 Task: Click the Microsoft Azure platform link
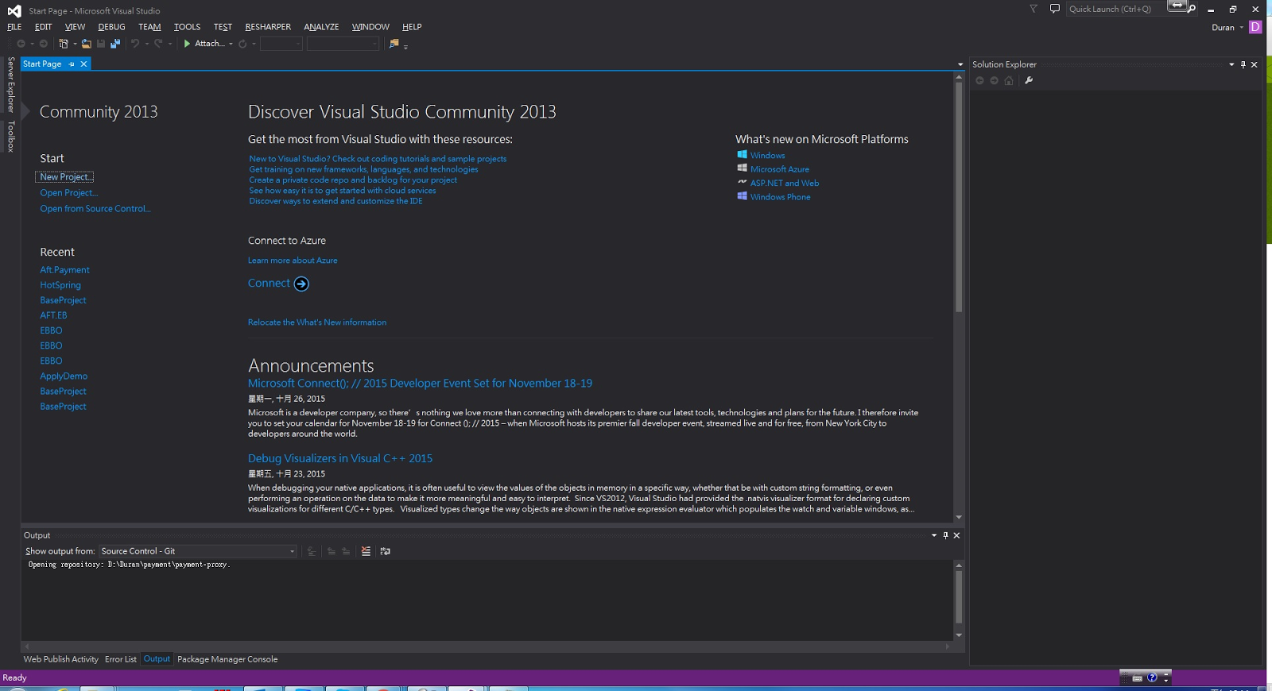click(780, 169)
